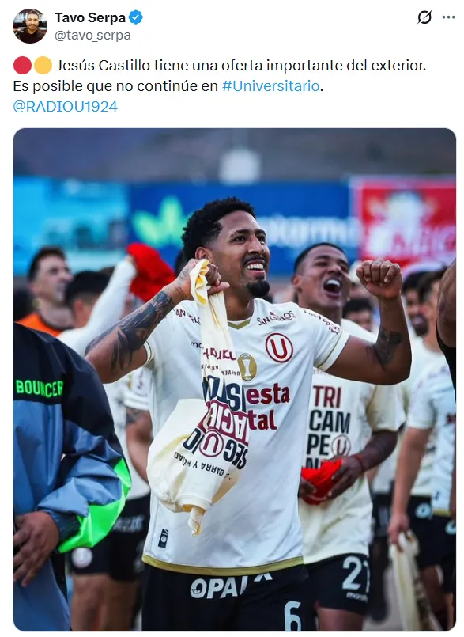Click the Tavo Serpa display name
This screenshot has height=637, width=464.
90,17
